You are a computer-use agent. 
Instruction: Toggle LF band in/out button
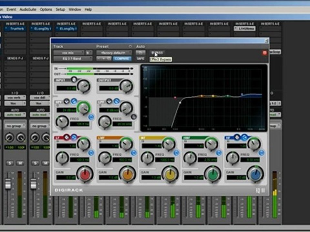91,153
